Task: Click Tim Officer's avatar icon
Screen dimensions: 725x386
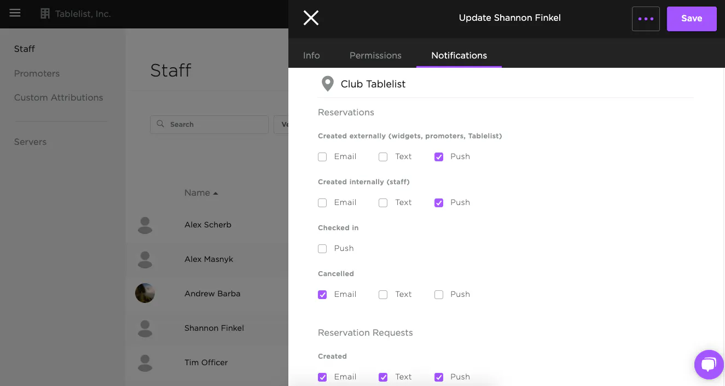Action: 145,362
